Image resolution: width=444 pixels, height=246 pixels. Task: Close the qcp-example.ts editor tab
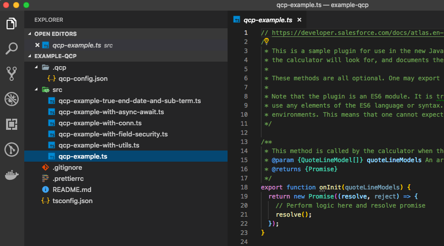(299, 20)
